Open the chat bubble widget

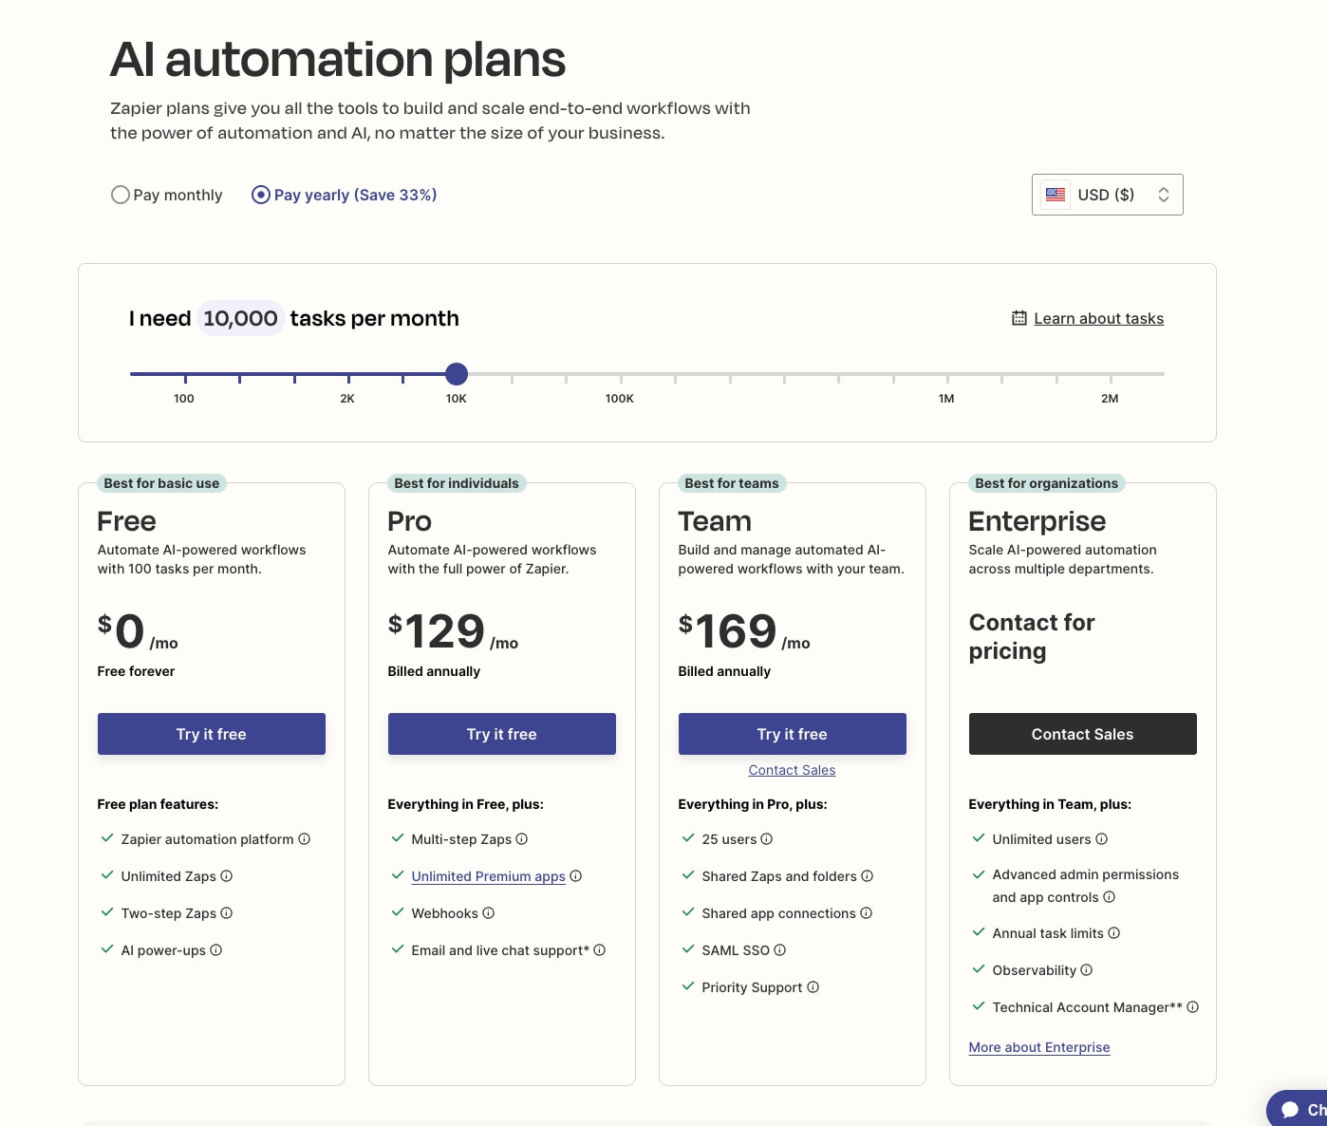click(x=1298, y=1108)
